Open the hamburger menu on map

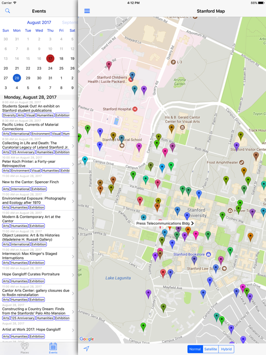coord(87,11)
